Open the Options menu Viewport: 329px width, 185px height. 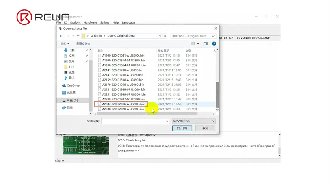click(x=75, y=22)
